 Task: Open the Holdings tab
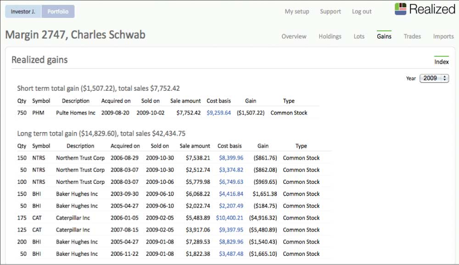click(330, 36)
